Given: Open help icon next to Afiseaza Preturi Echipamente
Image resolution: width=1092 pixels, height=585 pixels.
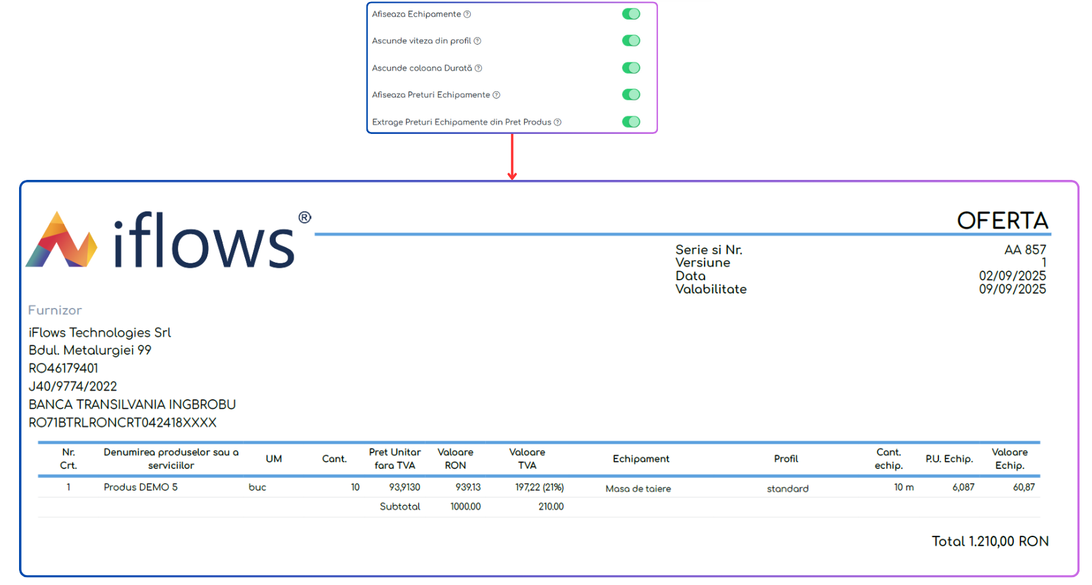Looking at the screenshot, I should pyautogui.click(x=496, y=95).
